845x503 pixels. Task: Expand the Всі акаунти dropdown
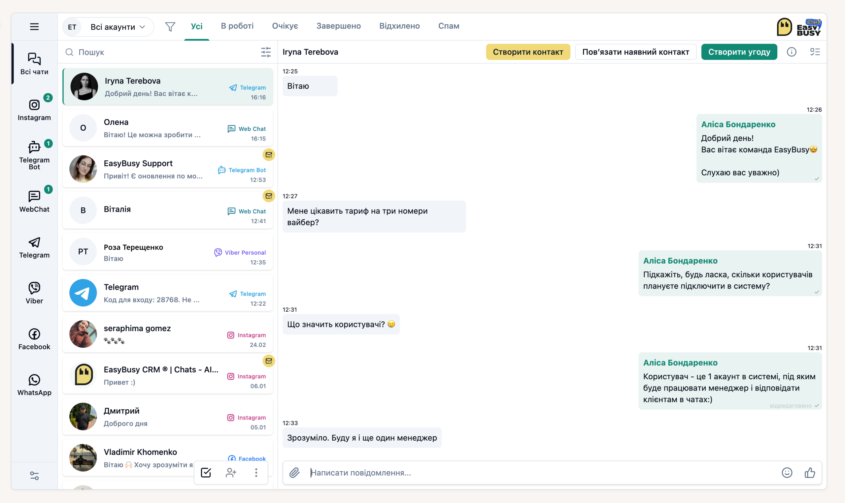[109, 27]
